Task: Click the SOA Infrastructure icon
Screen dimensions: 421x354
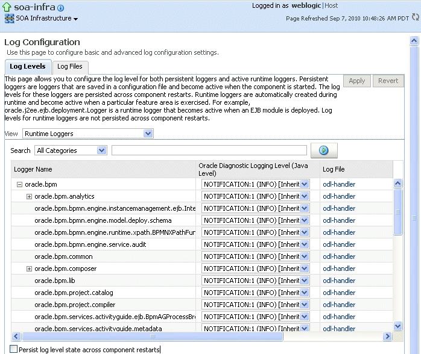Action: (10, 19)
